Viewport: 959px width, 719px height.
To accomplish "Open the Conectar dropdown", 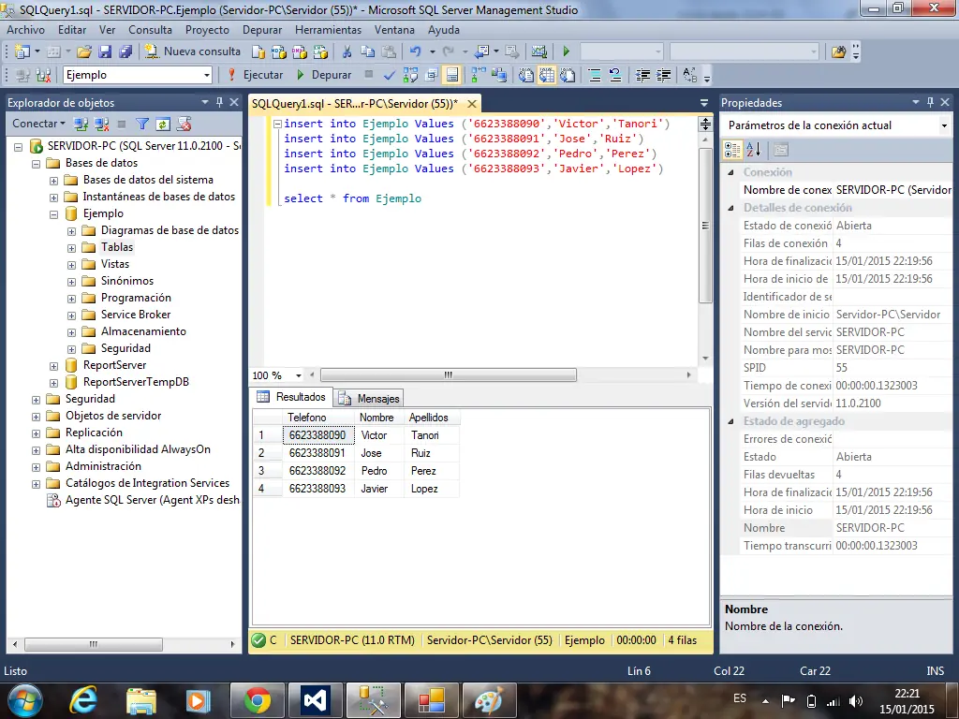I will click(x=38, y=124).
